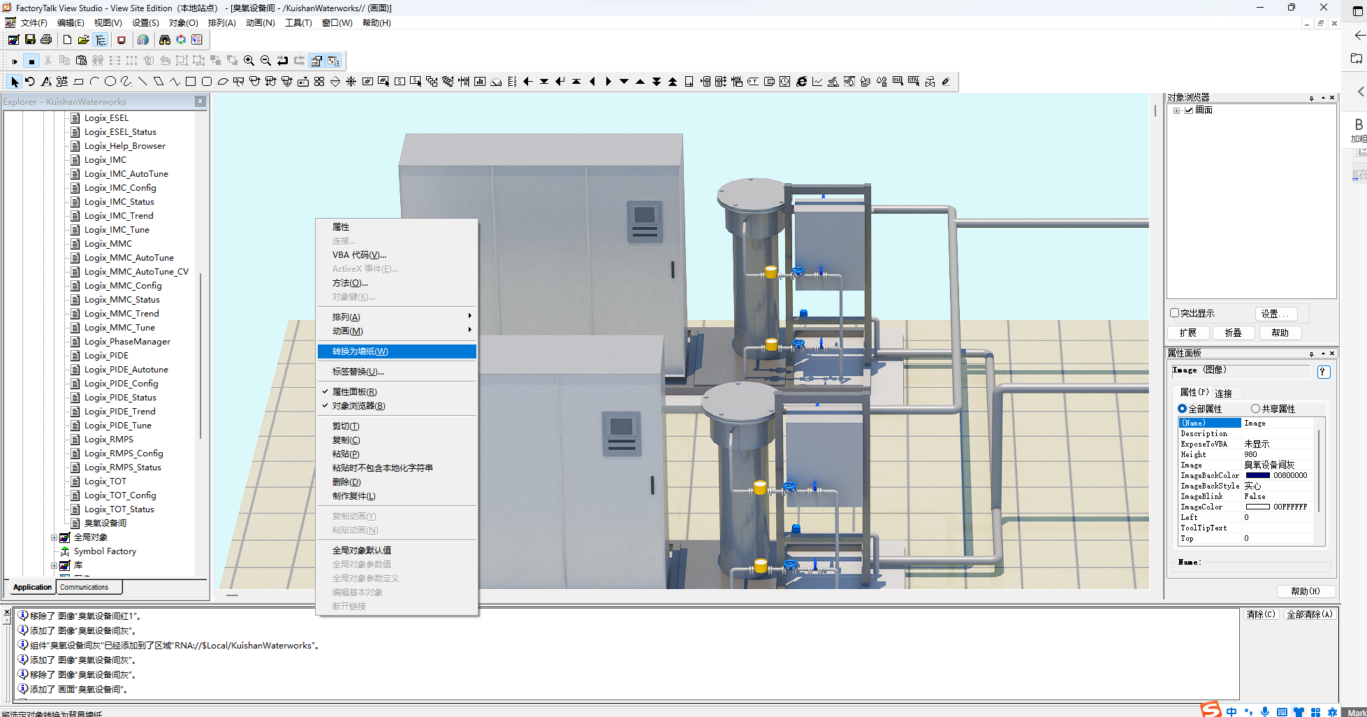Viewport: 1367px width, 717px height.
Task: Click the Edit Display stop icon
Action: point(31,61)
